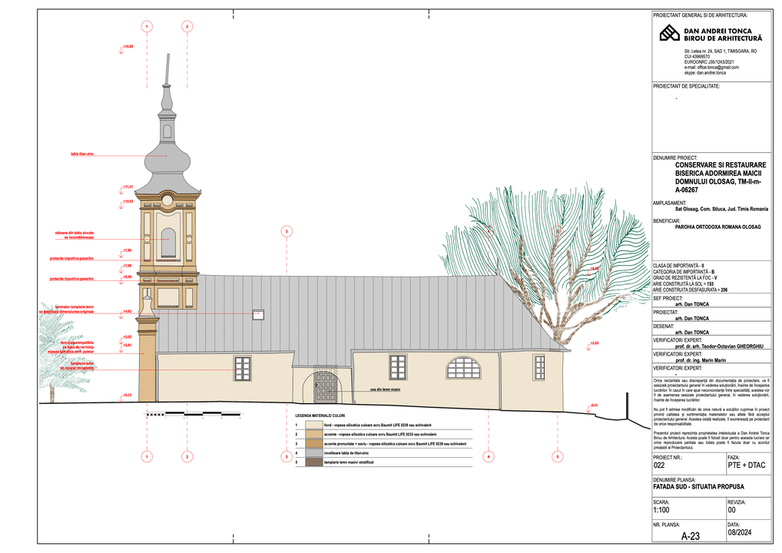This screenshot has width=782, height=553.
Task: Select legend swatch 4 titanium-zinc gray
Action: click(313, 454)
